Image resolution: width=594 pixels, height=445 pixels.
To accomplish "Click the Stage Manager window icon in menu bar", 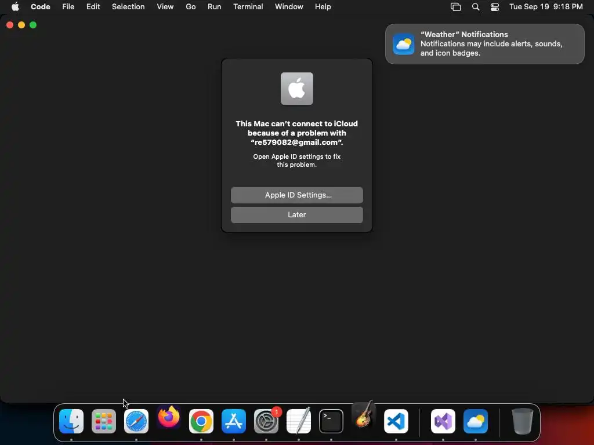I will coord(456,7).
